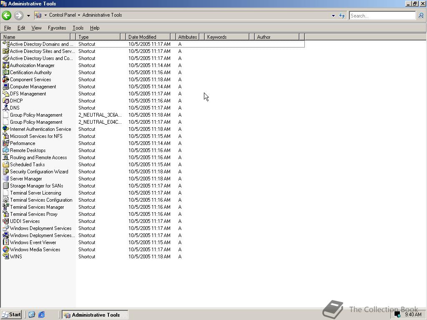
Task: Sort by the Author column header
Action: (277, 37)
